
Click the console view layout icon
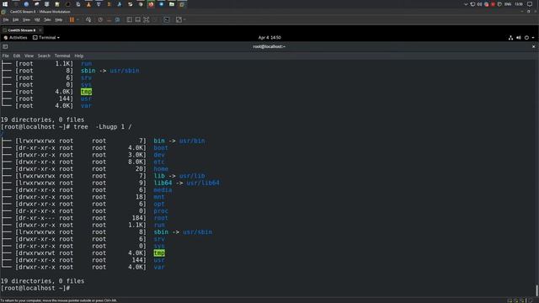[138, 19]
